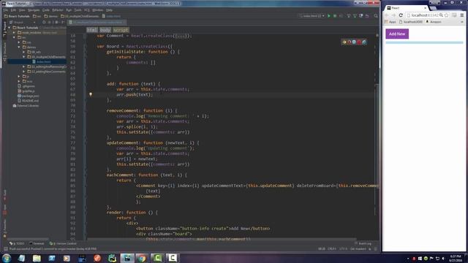This screenshot has width=468, height=263.
Task: Open the Refactor menu
Action: point(58,10)
